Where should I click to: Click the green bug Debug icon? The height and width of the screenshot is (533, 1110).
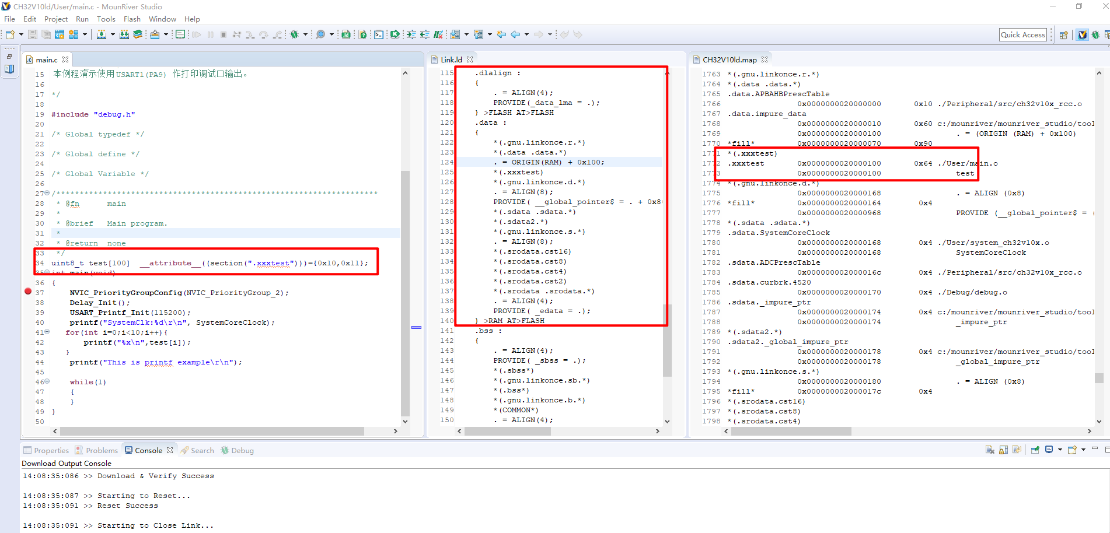[294, 34]
